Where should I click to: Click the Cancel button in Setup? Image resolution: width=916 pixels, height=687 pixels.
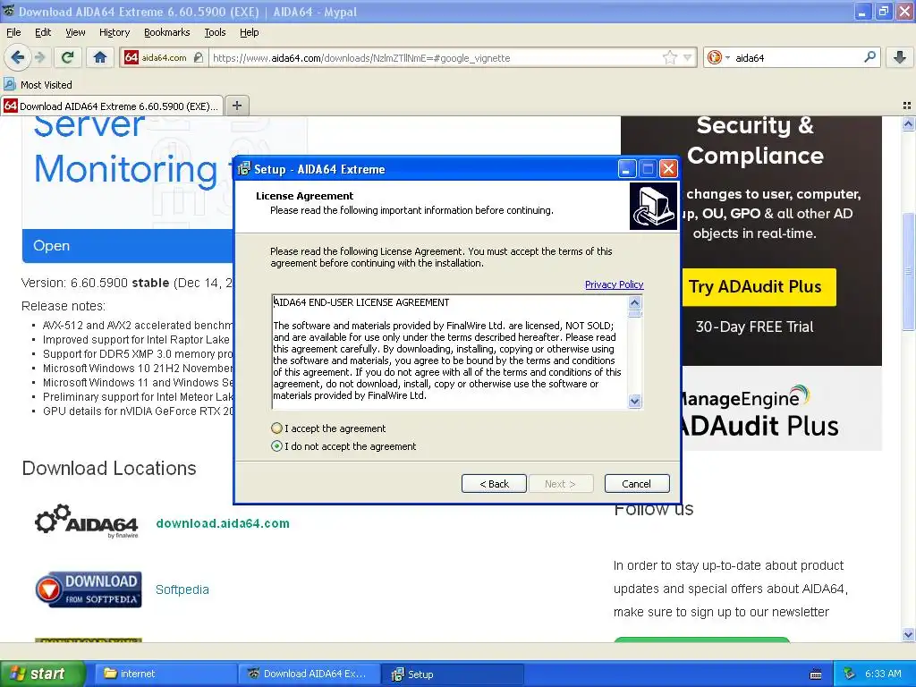point(636,484)
